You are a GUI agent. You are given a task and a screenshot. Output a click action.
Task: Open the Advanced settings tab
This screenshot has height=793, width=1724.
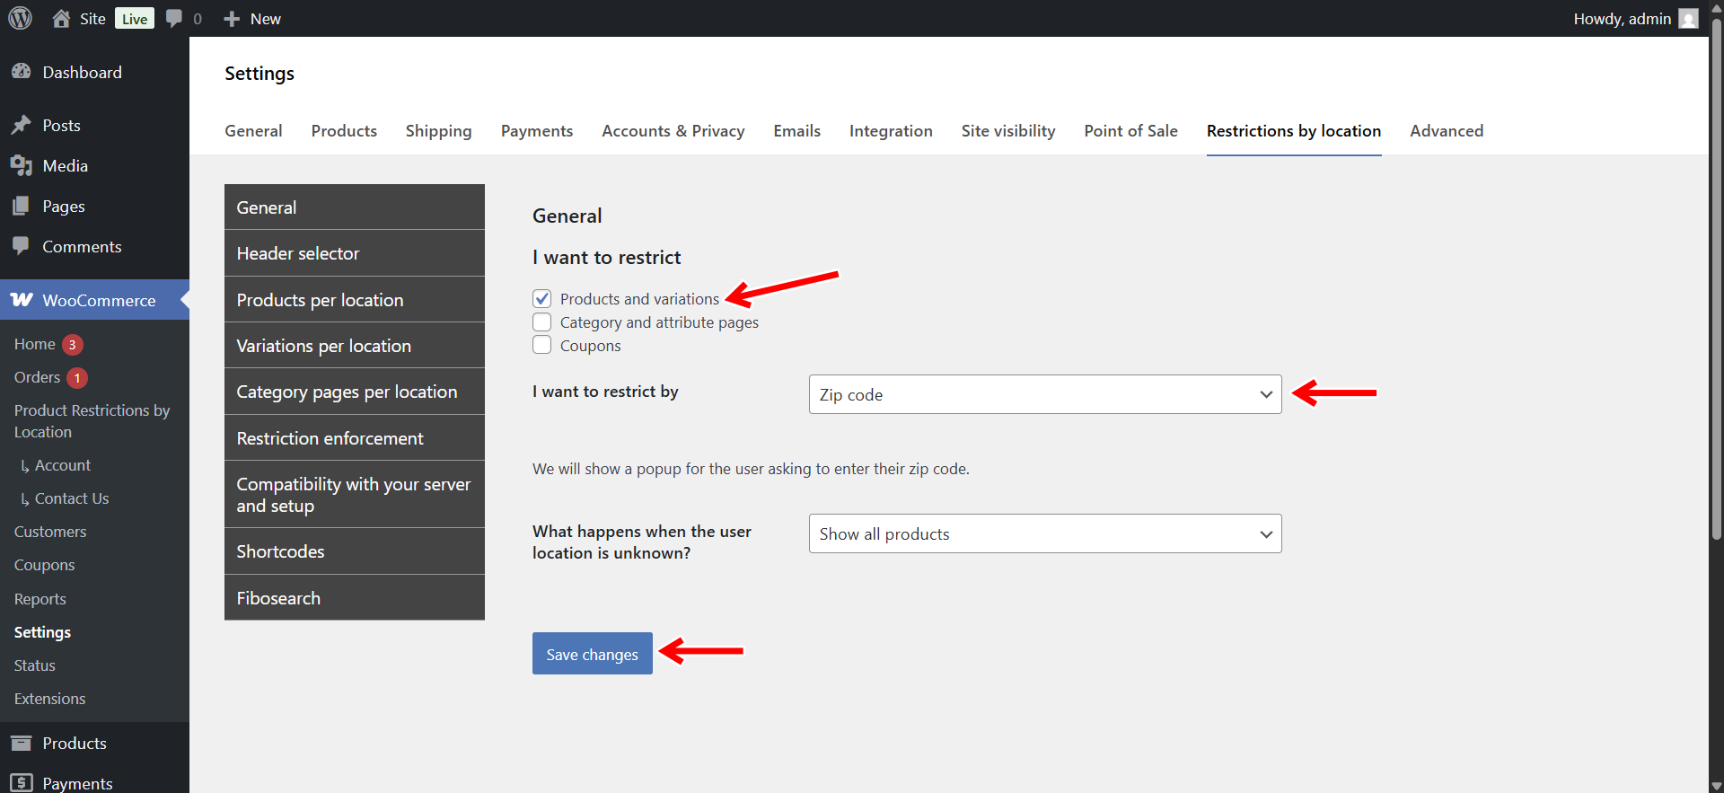pos(1446,131)
